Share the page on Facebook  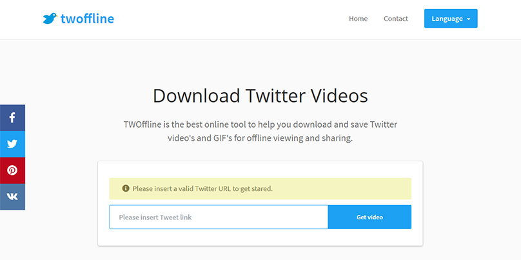coord(12,117)
